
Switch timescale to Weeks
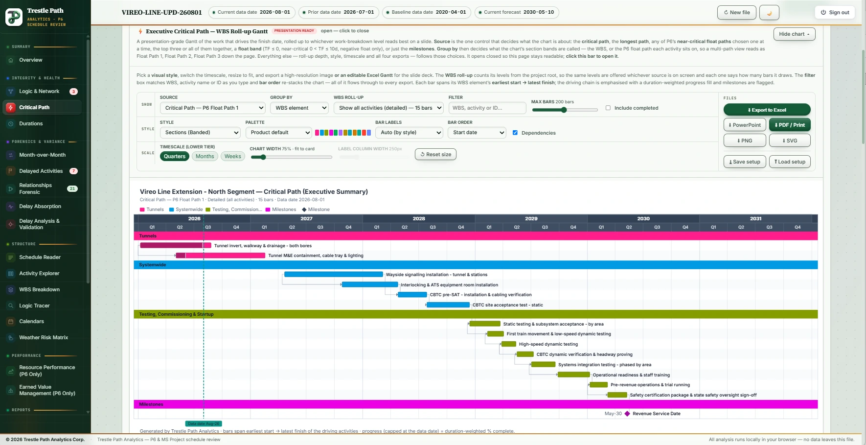click(233, 157)
